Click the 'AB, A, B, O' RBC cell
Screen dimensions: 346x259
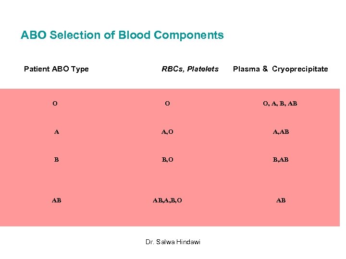(x=167, y=200)
